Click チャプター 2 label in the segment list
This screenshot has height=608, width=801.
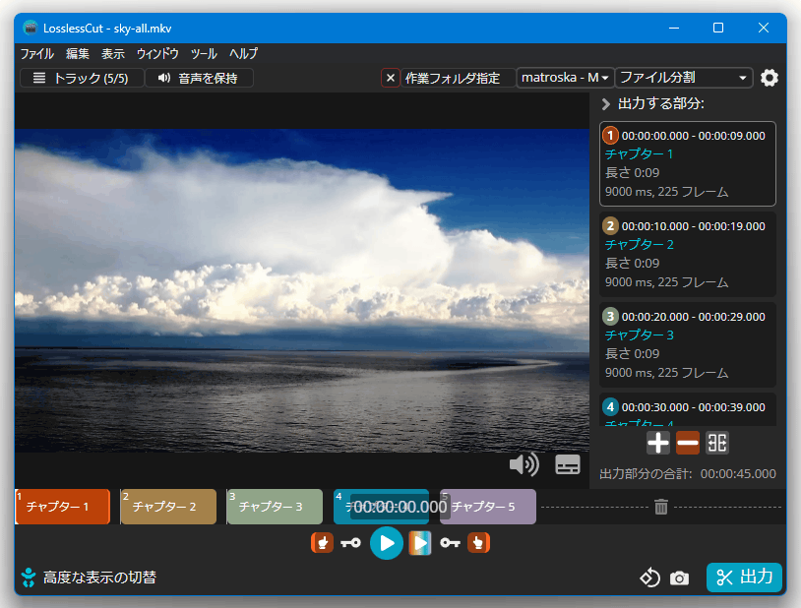point(639,245)
